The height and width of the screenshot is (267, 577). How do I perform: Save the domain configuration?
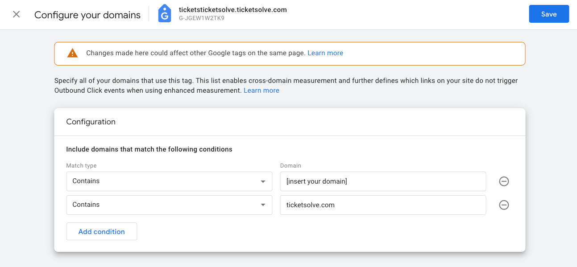[549, 14]
